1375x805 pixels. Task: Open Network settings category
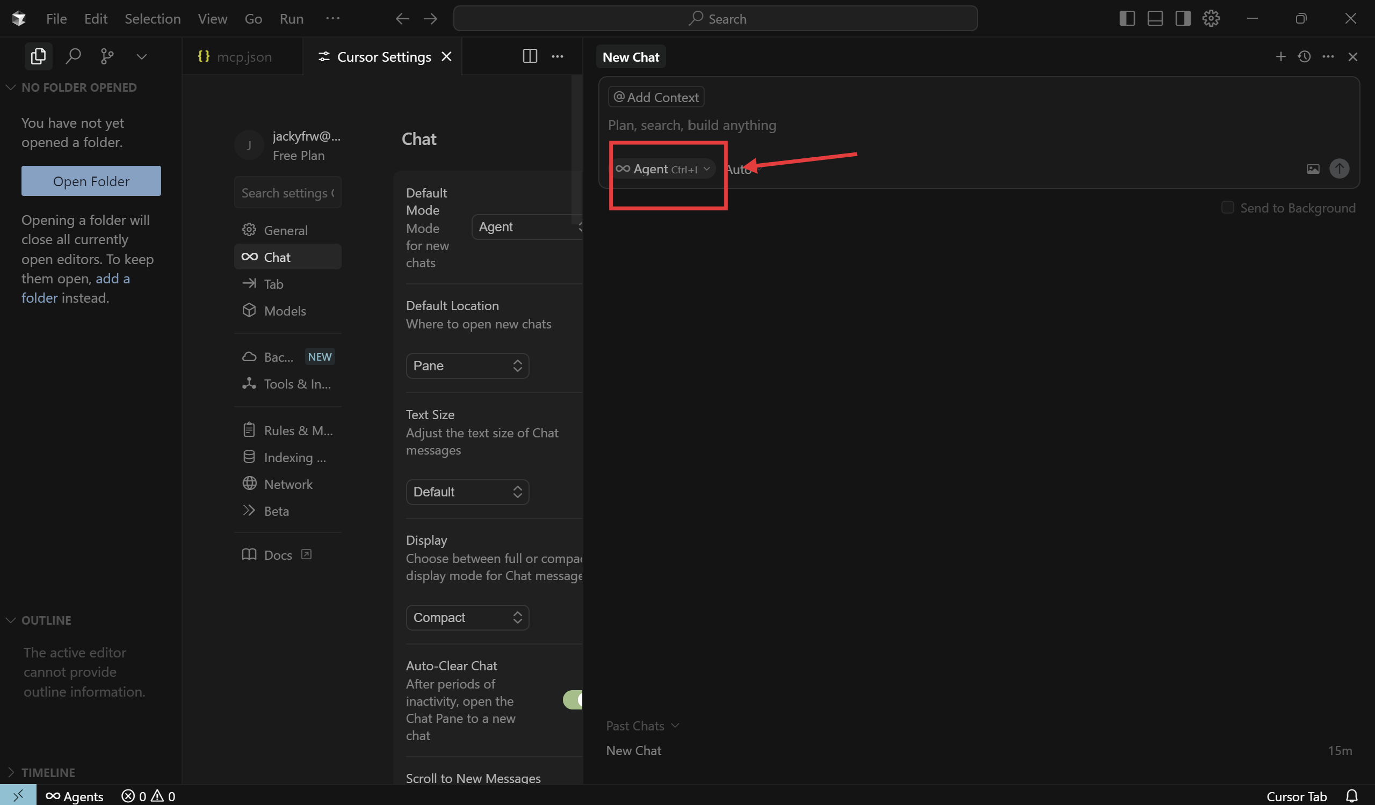pos(287,484)
